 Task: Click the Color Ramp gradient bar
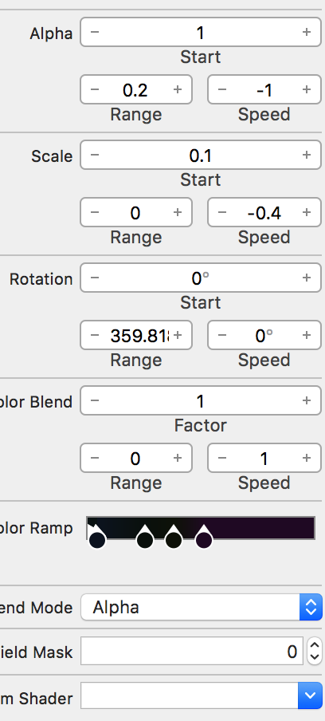(201, 528)
